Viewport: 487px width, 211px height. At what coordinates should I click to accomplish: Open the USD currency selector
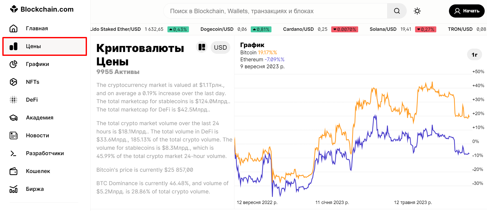coord(220,47)
